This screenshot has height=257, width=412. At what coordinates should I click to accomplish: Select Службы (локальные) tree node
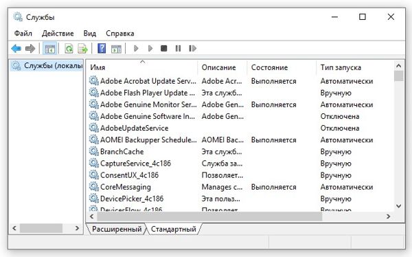click(47, 65)
